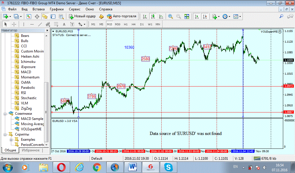Image resolution: width=295 pixels, height=173 pixels.
Task: Select the Fibonacci retracement tool
Action: (x=56, y=24)
